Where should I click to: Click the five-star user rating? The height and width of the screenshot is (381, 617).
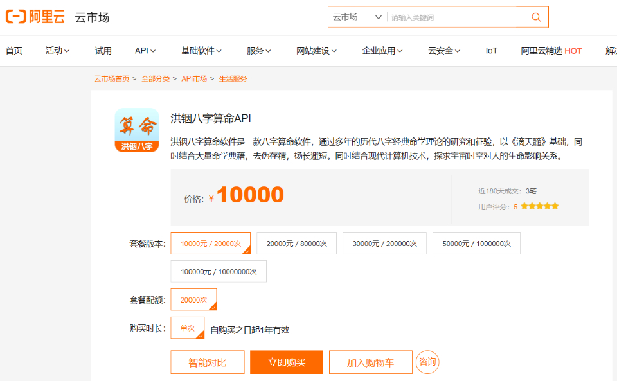click(539, 206)
